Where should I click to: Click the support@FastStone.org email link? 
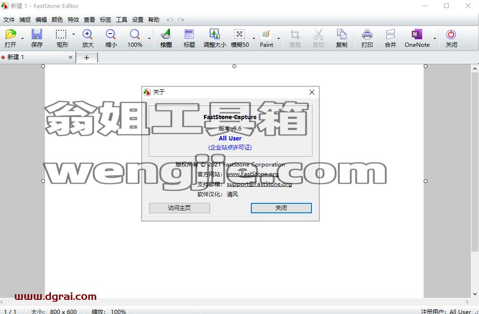pos(259,183)
